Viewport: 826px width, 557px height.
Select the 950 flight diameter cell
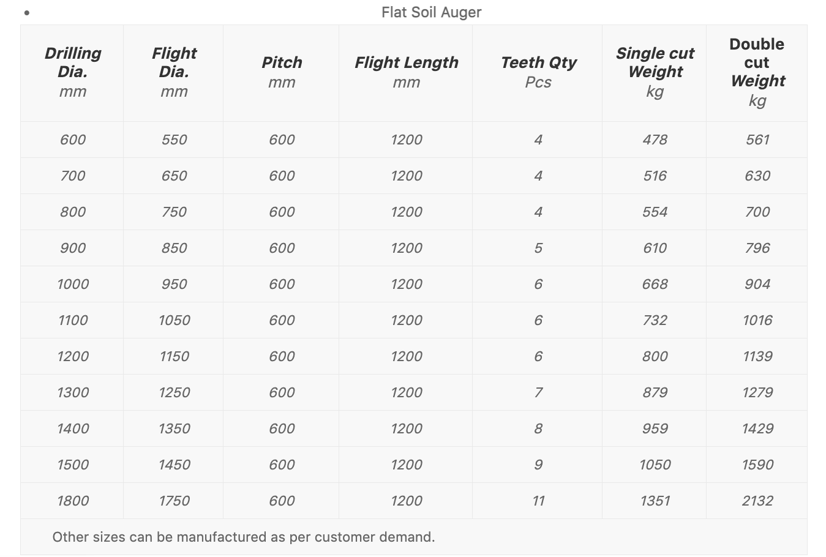pos(174,284)
